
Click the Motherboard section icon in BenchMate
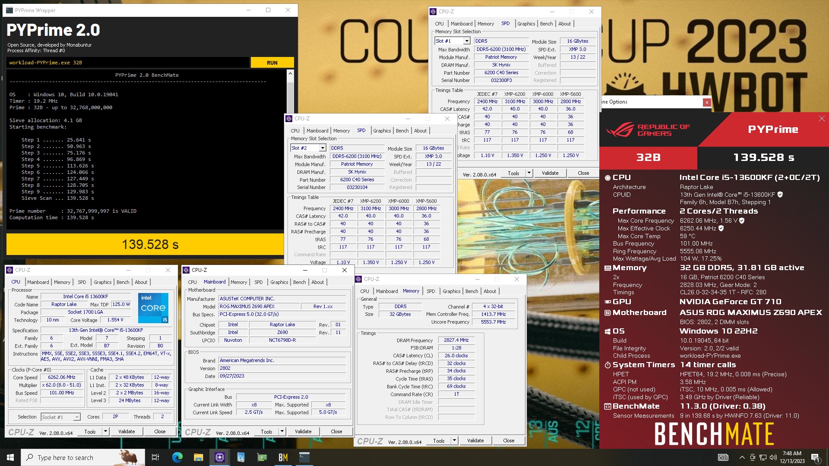coord(608,313)
